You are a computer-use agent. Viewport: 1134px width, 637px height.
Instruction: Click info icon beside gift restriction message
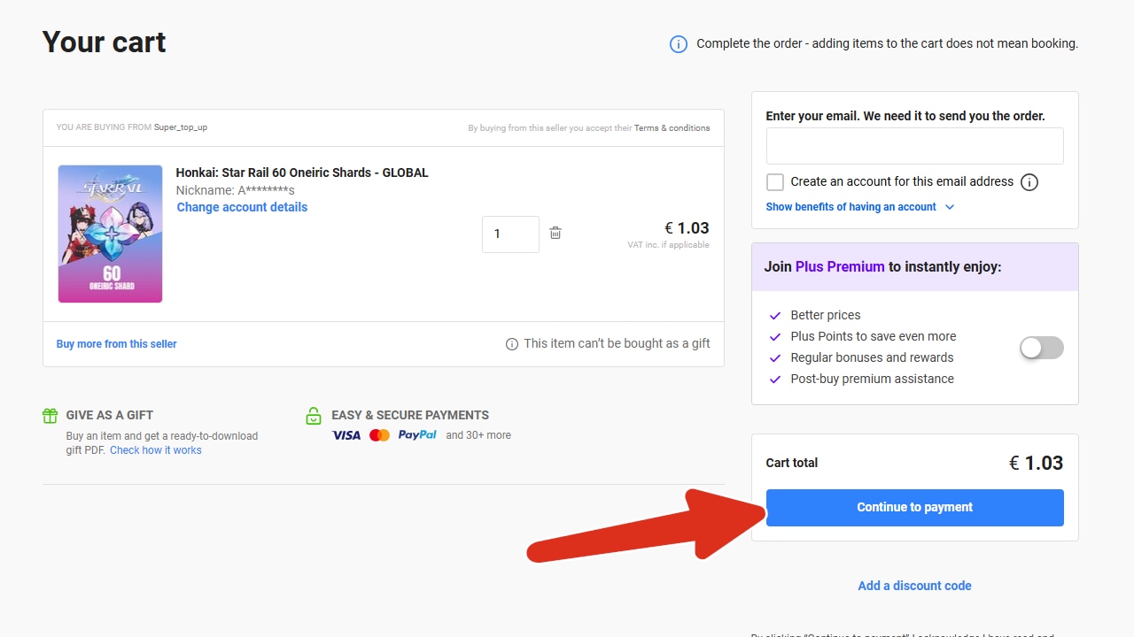coord(511,344)
